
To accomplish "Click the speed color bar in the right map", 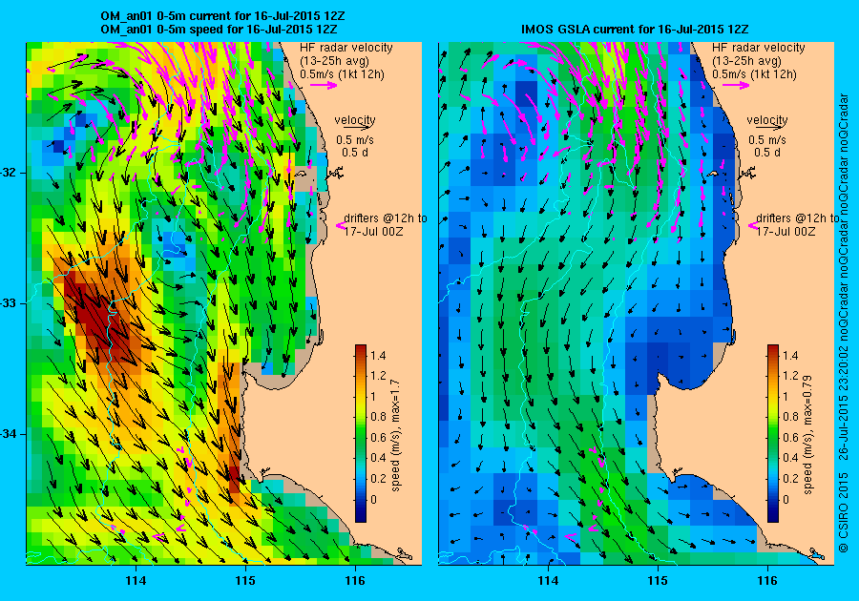I will click(x=772, y=433).
